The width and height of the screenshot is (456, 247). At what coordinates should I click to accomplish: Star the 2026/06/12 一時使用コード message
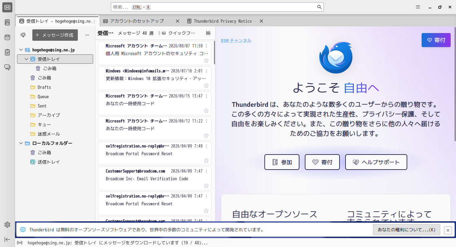[206, 136]
